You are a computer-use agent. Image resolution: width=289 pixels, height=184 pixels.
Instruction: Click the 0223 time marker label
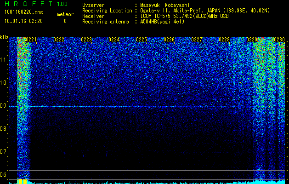pyautogui.click(x=86, y=40)
